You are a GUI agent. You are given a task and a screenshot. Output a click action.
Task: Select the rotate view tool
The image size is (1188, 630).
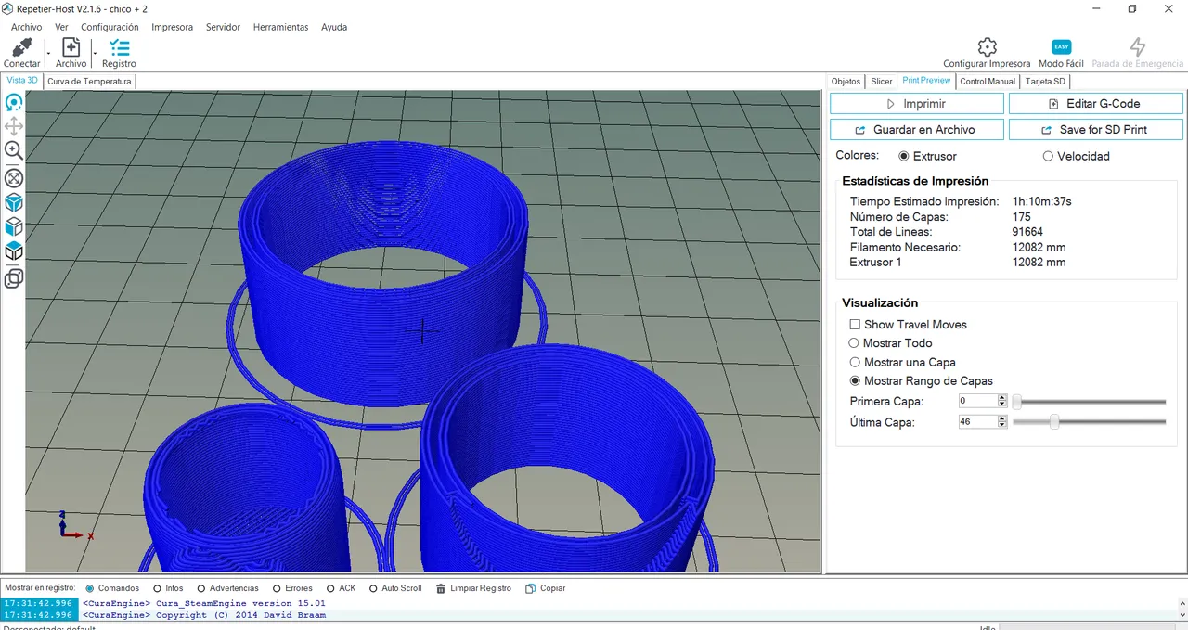[x=14, y=103]
